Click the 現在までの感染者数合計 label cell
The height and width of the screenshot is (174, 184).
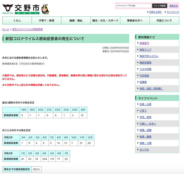[17, 169]
